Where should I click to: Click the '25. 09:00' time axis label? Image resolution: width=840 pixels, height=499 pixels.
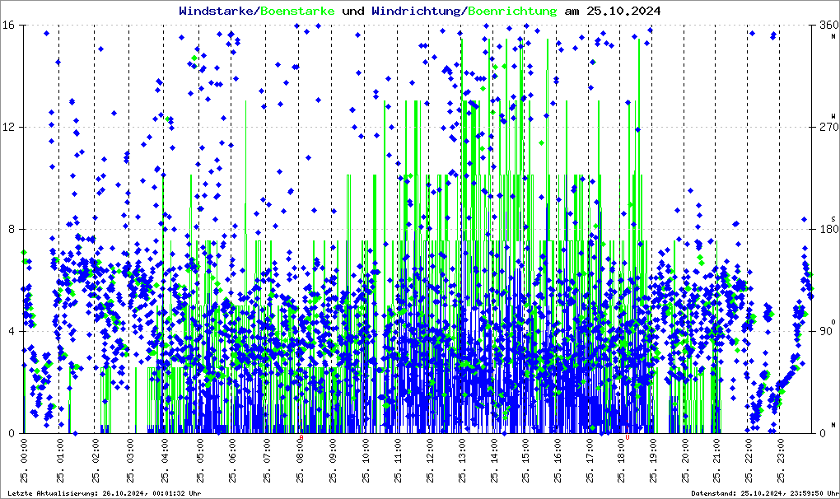point(333,460)
